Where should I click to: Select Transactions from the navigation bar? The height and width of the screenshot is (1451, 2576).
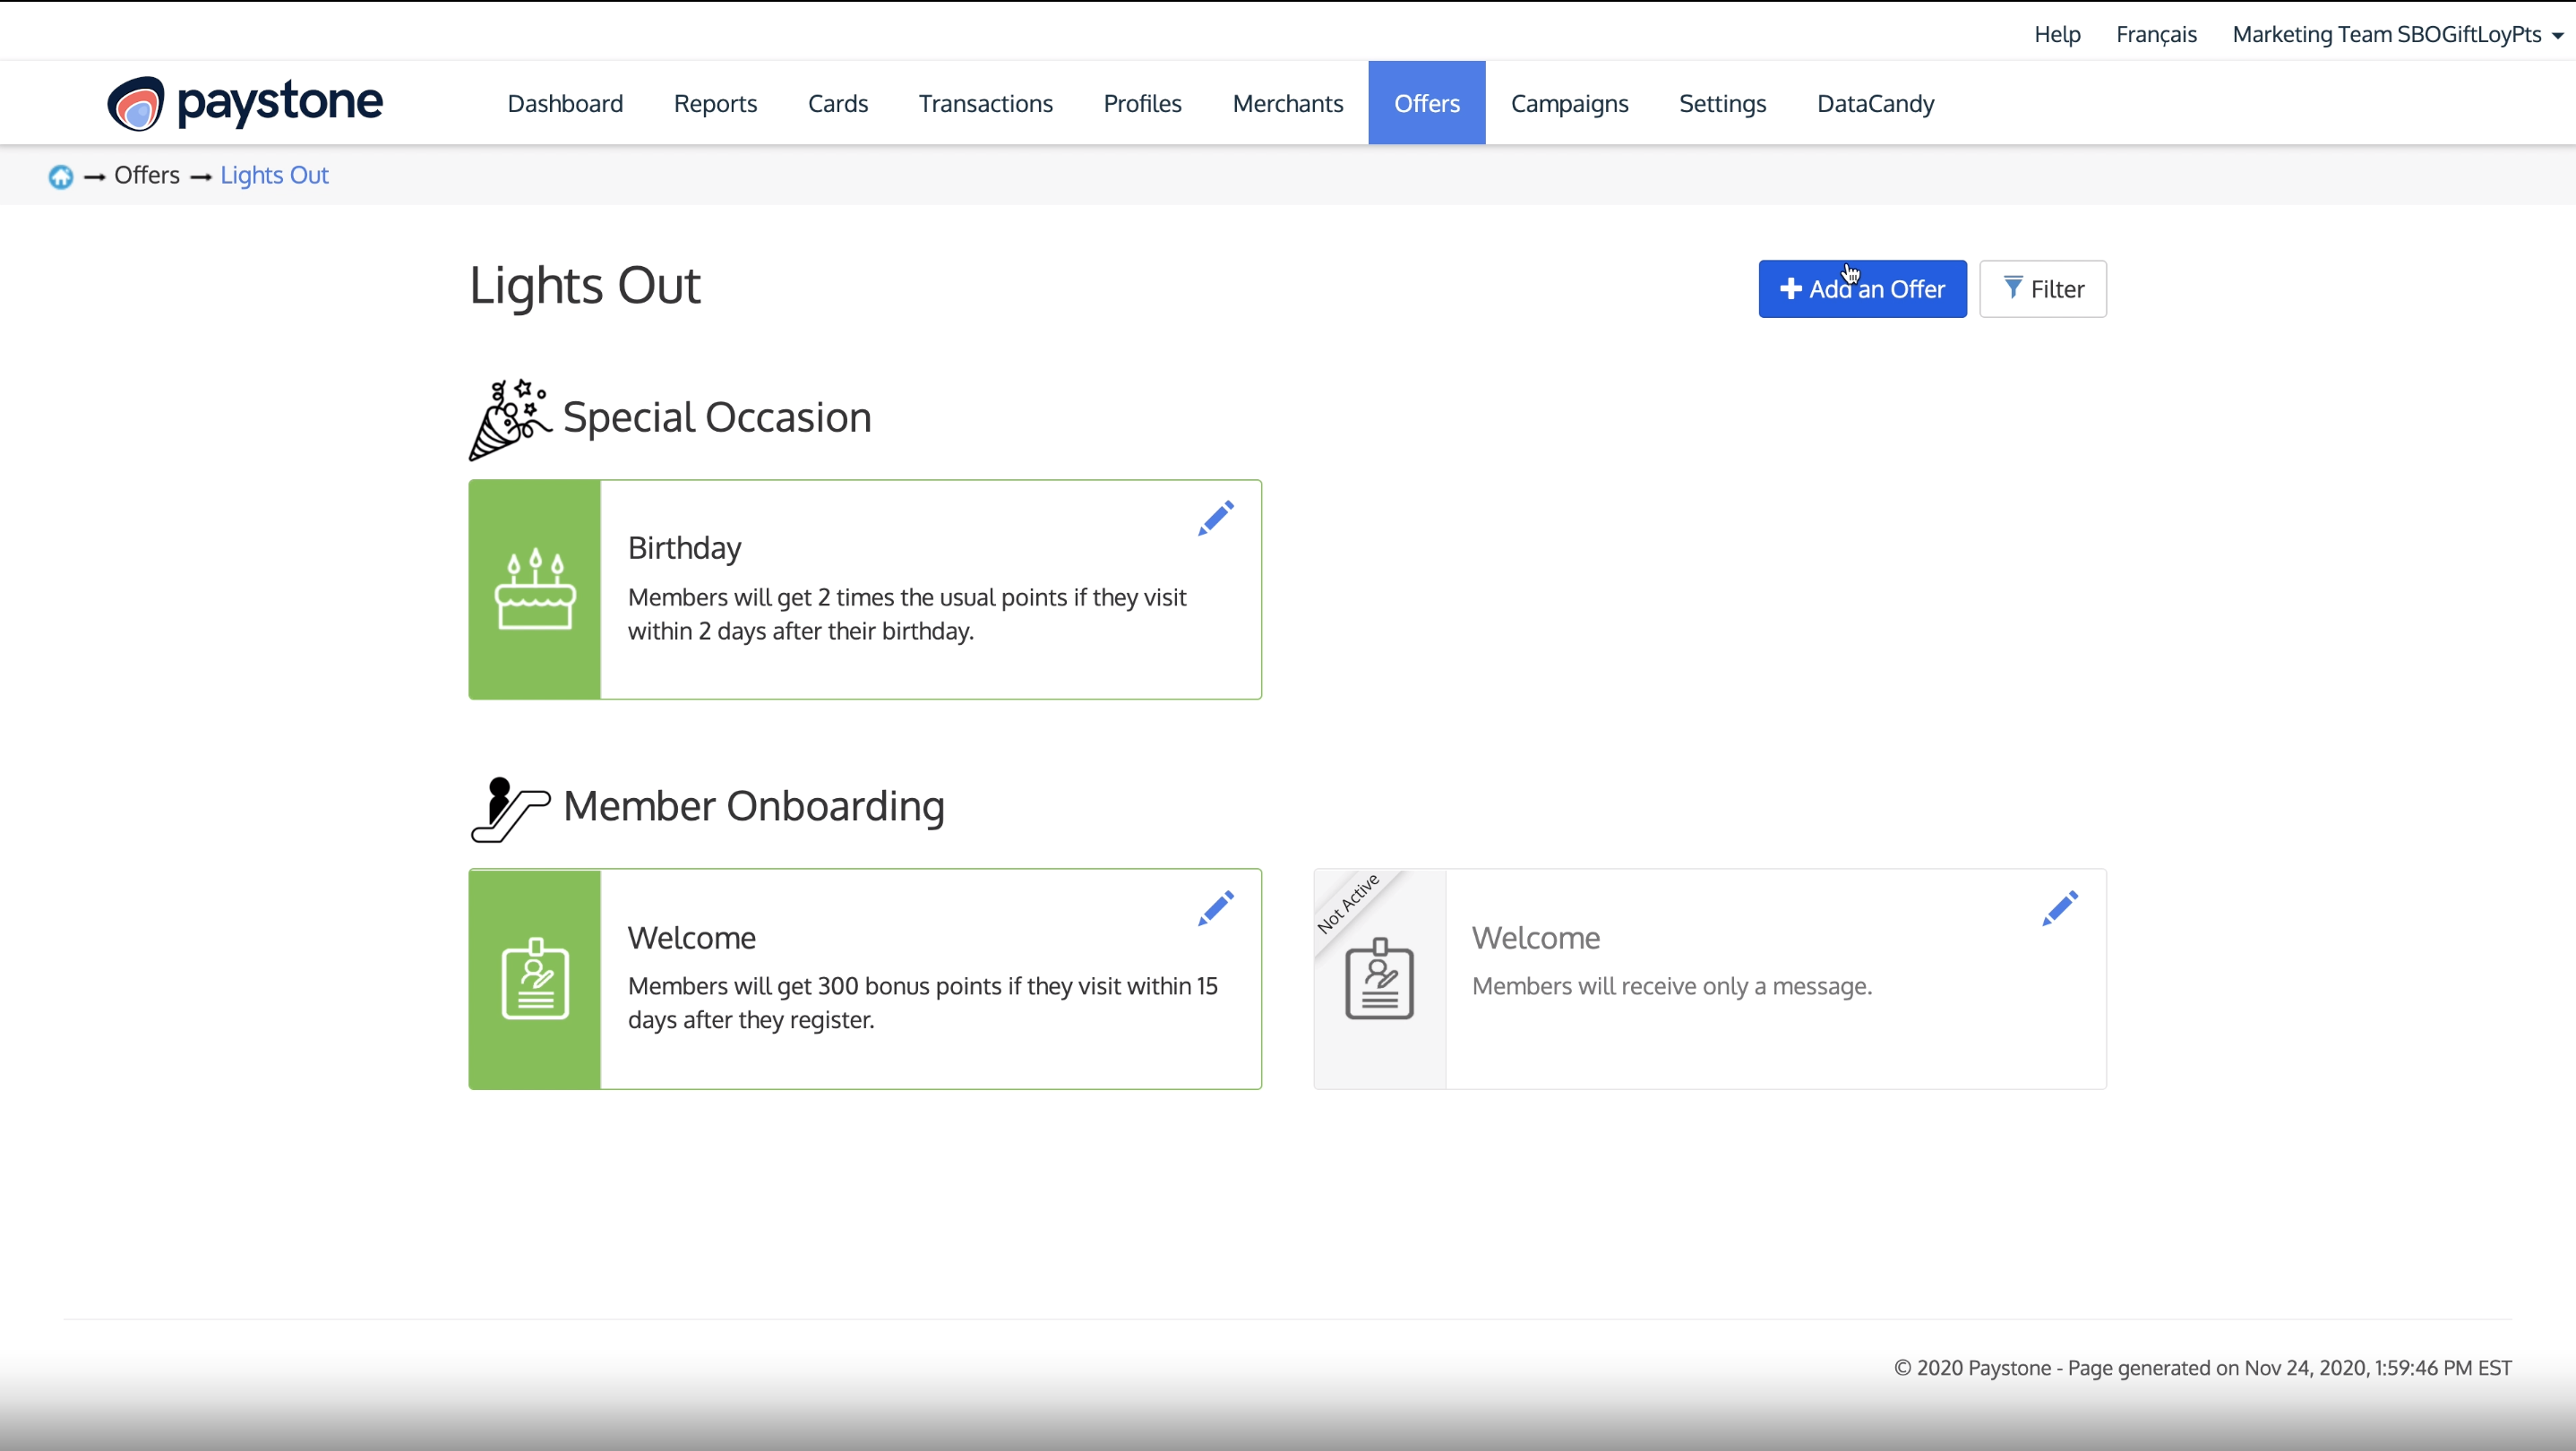pos(985,102)
